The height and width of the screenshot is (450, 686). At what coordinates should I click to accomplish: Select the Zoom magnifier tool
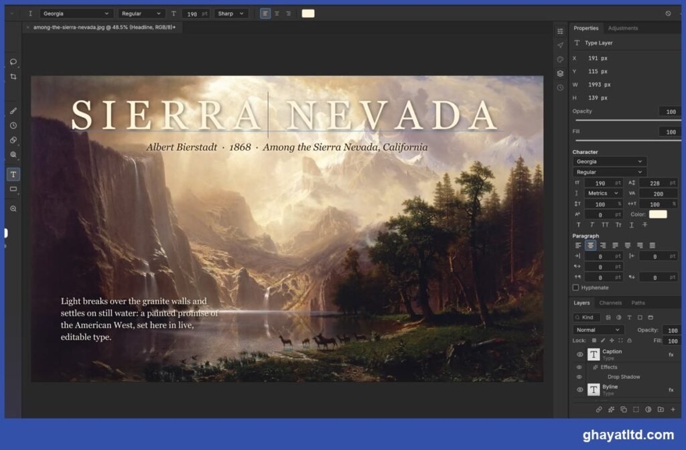13,209
